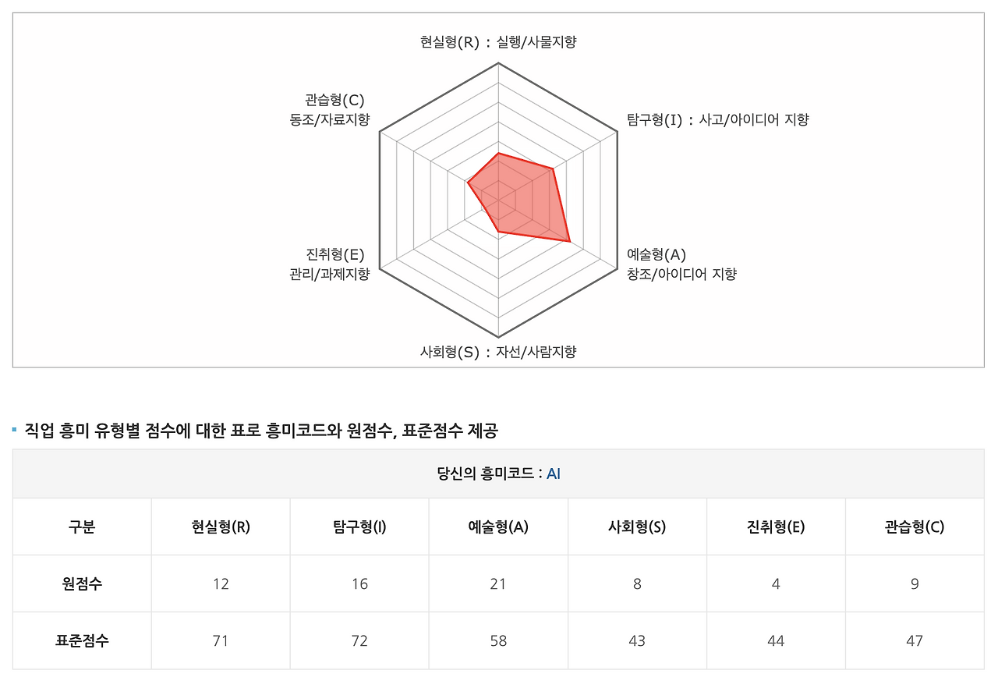
Task: Select the 관습형(C) table column header
Action: click(x=915, y=527)
